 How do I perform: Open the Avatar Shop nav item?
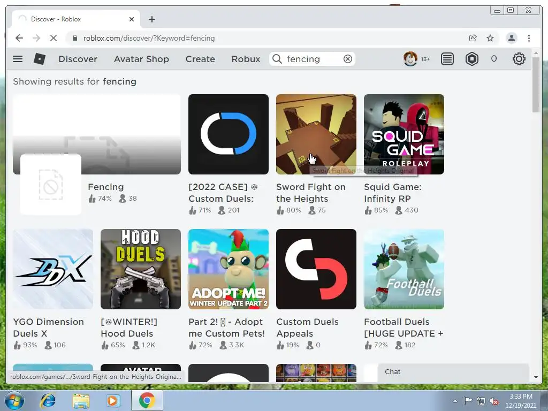(141, 59)
